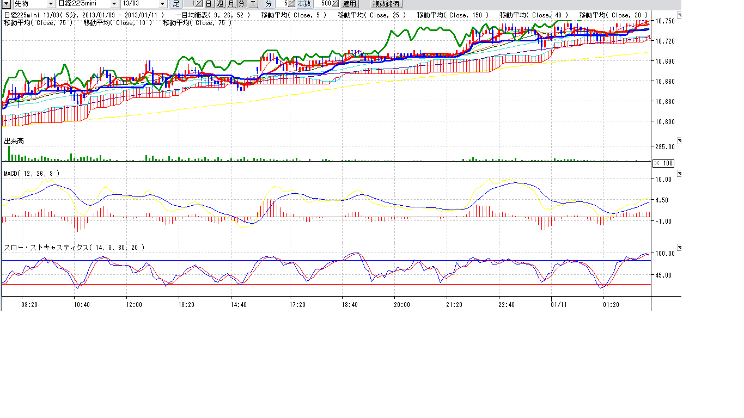
Task: Switch to weekly (週) candles
Action: point(220,4)
